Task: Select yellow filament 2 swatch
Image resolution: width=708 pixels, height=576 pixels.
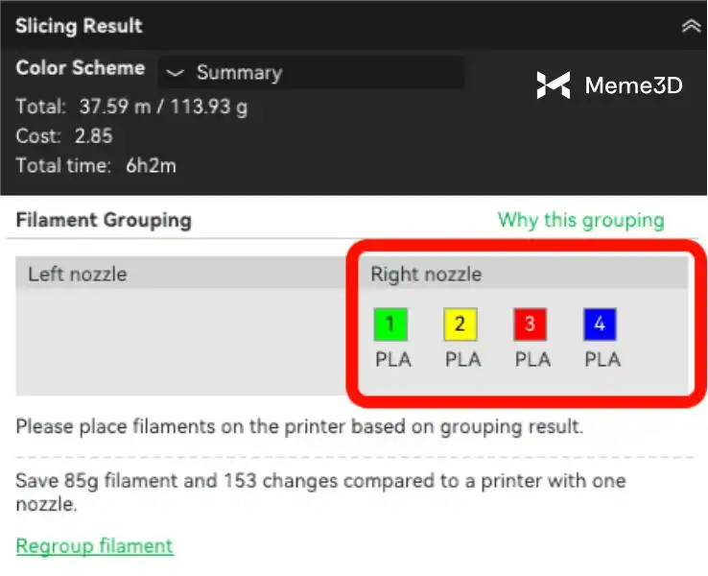Action: tap(460, 324)
